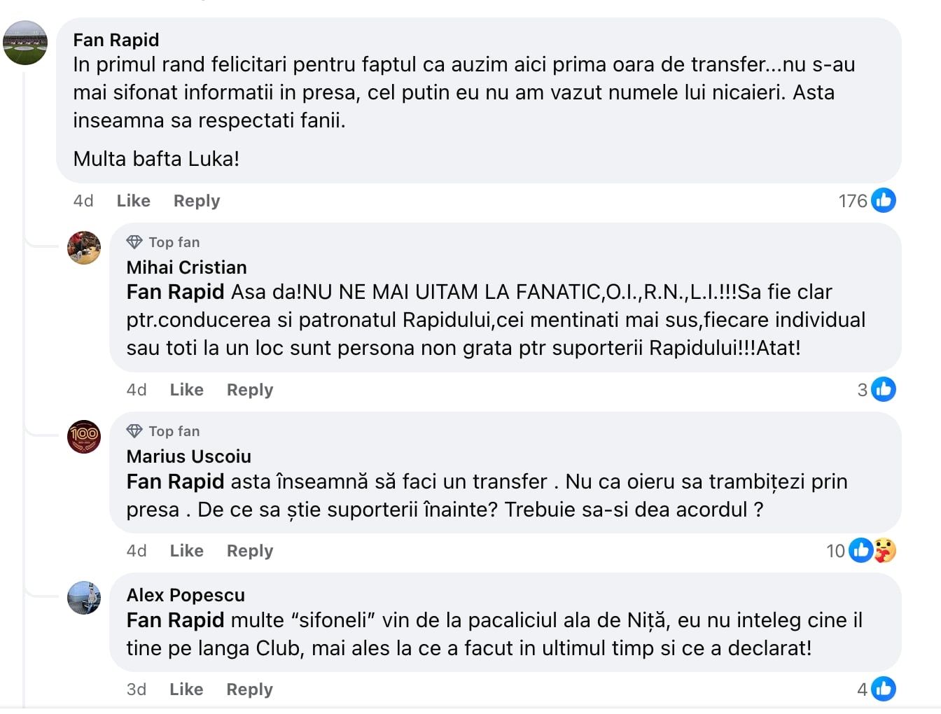Click the Fan Rapid mention in Alex Popescu's reply
The image size is (941, 714).
(x=174, y=619)
